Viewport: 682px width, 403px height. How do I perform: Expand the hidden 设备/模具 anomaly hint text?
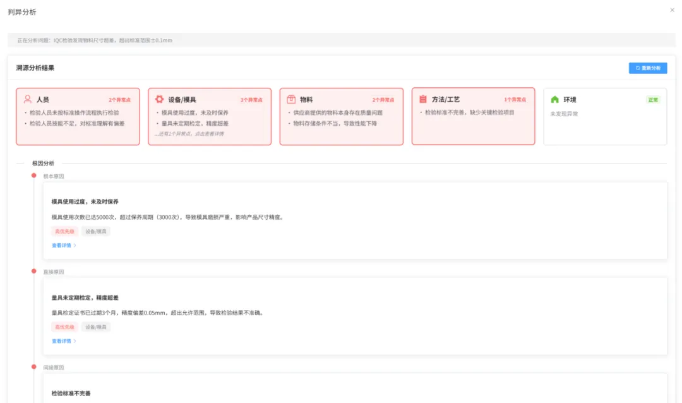pyautogui.click(x=189, y=134)
